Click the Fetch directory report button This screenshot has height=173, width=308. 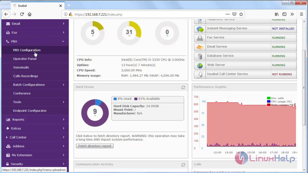[x=95, y=146]
